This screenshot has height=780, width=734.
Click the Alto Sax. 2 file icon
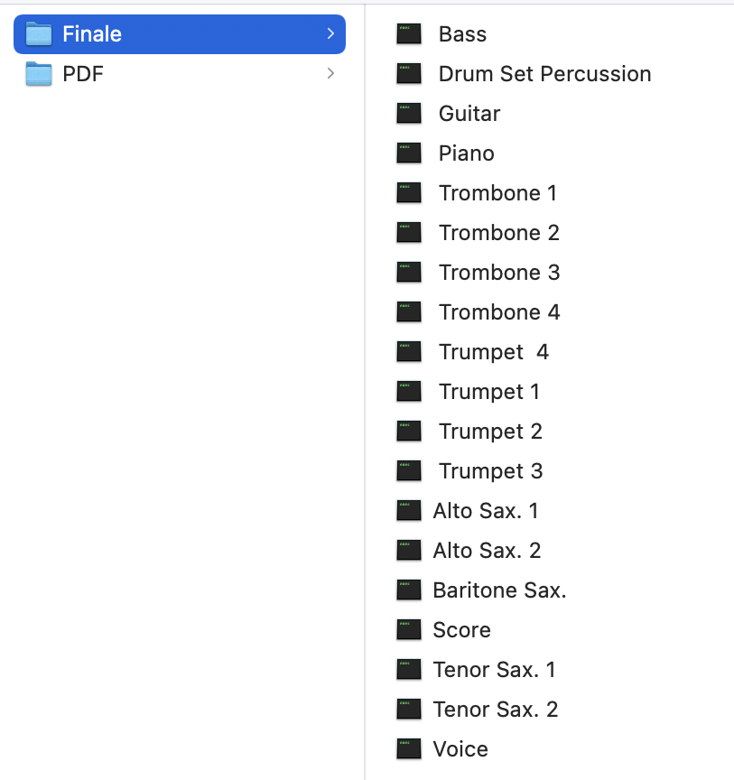pyautogui.click(x=409, y=551)
